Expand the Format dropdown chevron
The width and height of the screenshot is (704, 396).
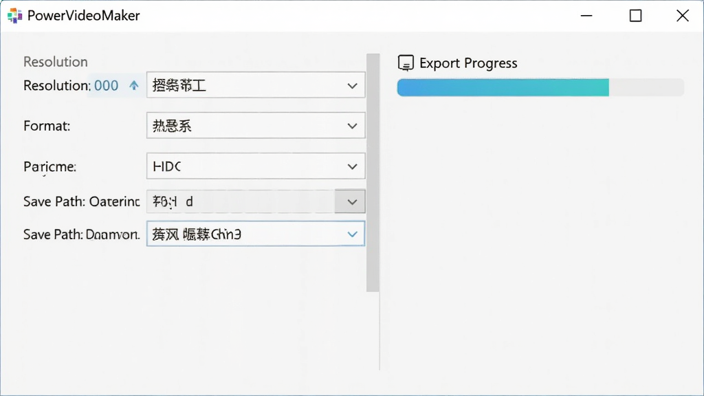coord(352,126)
